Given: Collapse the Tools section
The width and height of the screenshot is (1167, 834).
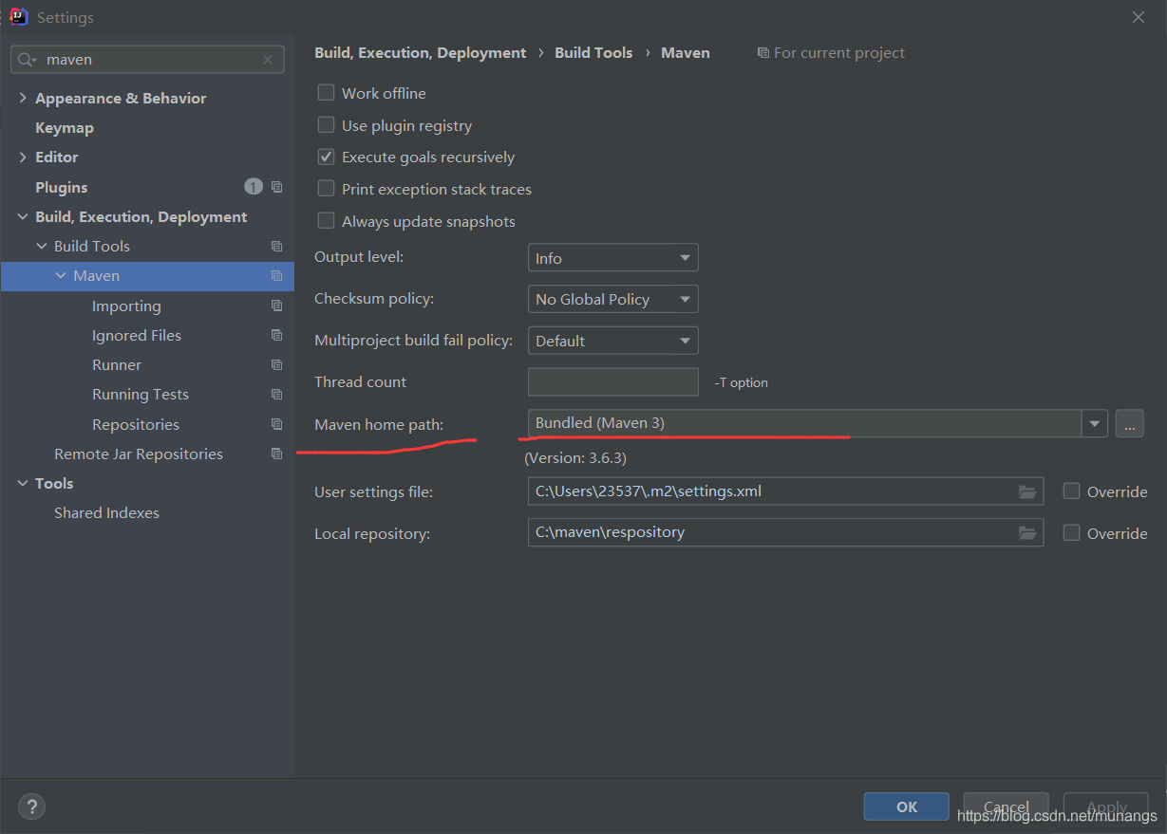Looking at the screenshot, I should (23, 483).
